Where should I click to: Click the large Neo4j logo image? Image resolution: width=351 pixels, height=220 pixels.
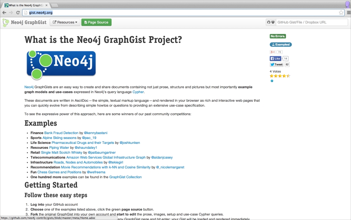(61, 65)
